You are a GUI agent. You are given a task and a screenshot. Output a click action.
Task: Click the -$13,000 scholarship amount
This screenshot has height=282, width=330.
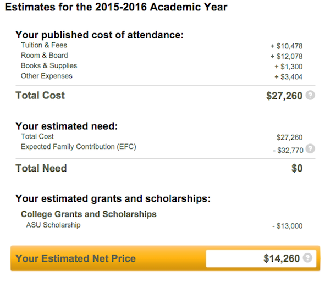pos(288,226)
